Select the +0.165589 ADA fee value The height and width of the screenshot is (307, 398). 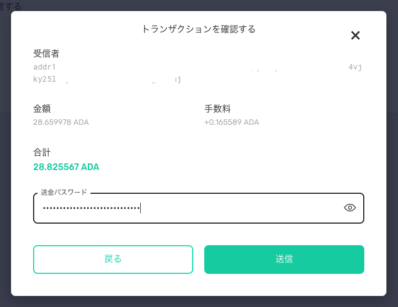(231, 122)
